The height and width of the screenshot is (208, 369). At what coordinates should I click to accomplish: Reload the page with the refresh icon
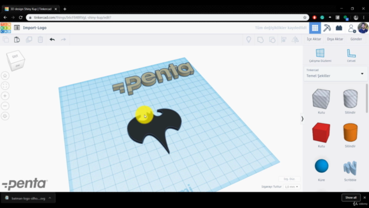(21, 17)
